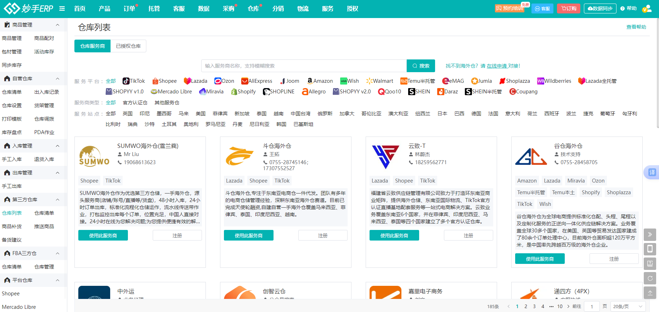Go to next page arrow in pagination

click(568, 306)
